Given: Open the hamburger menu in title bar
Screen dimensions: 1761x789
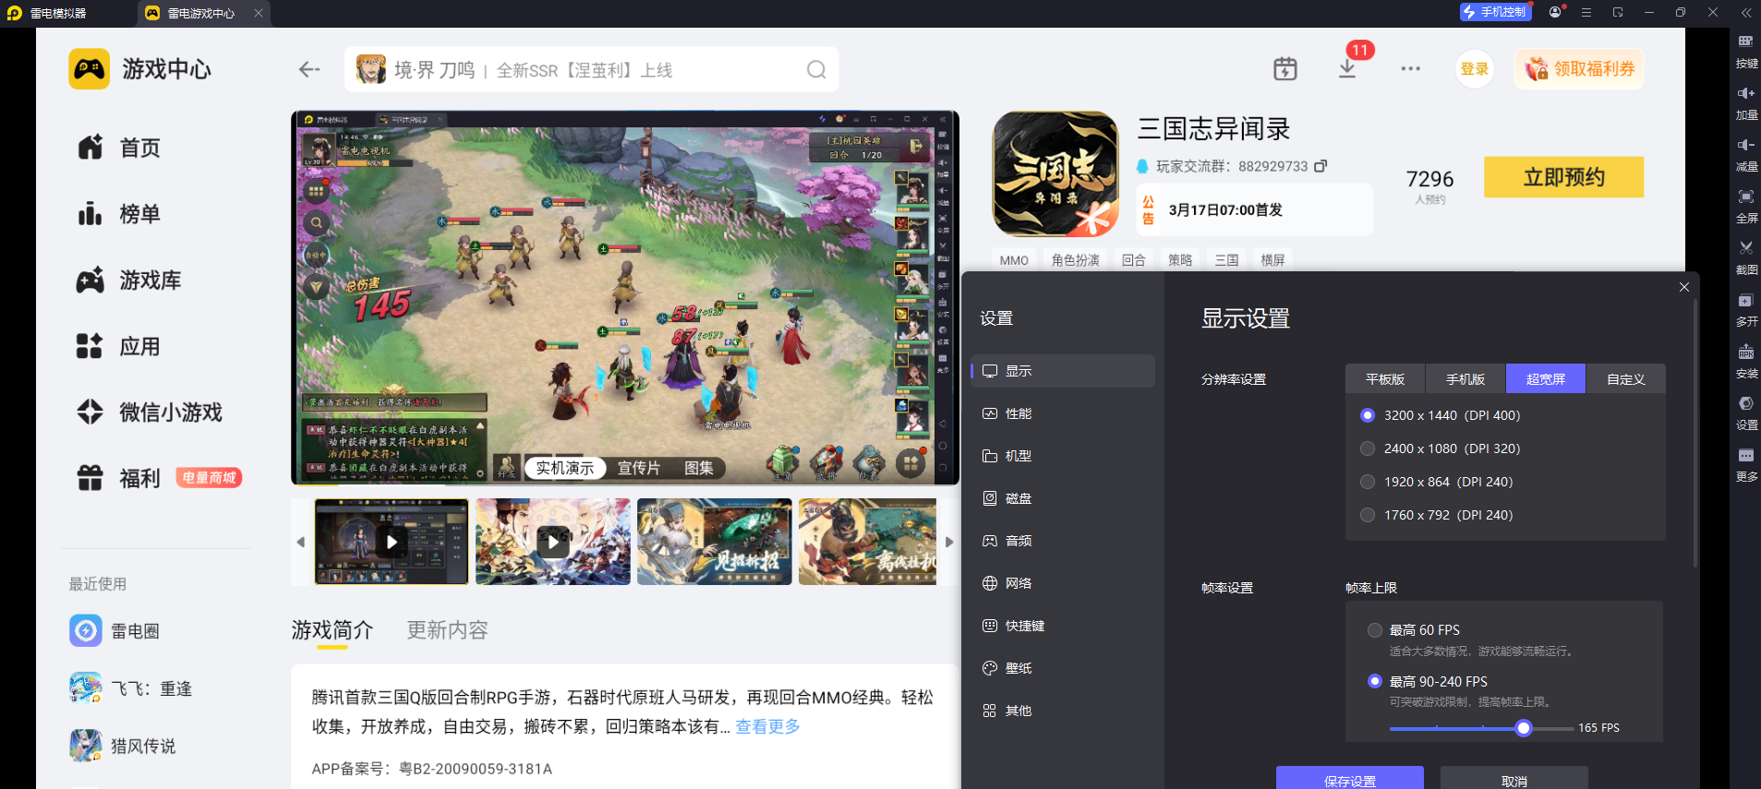Looking at the screenshot, I should pos(1586,12).
